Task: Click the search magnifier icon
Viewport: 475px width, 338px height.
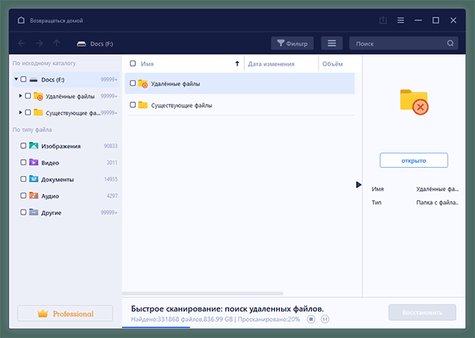Action: pos(450,43)
